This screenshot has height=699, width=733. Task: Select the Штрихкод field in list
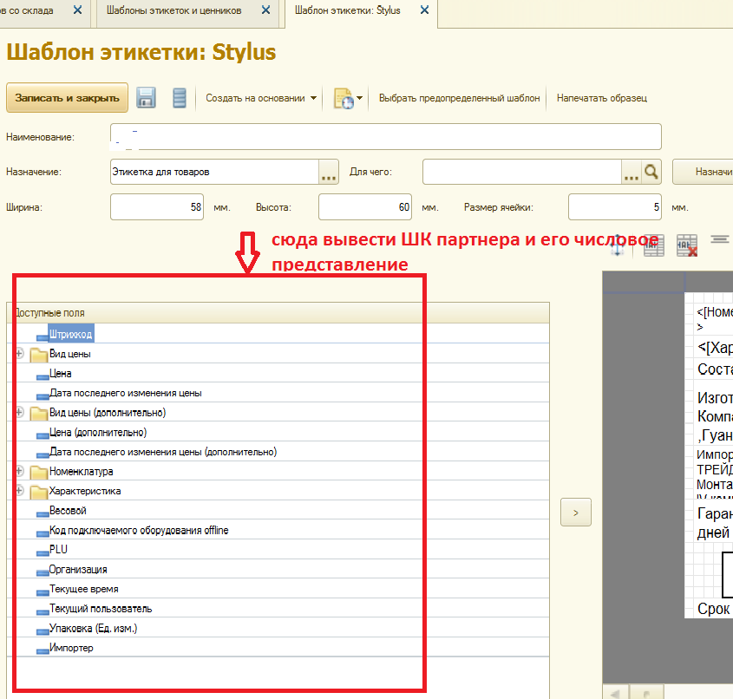pyautogui.click(x=71, y=334)
